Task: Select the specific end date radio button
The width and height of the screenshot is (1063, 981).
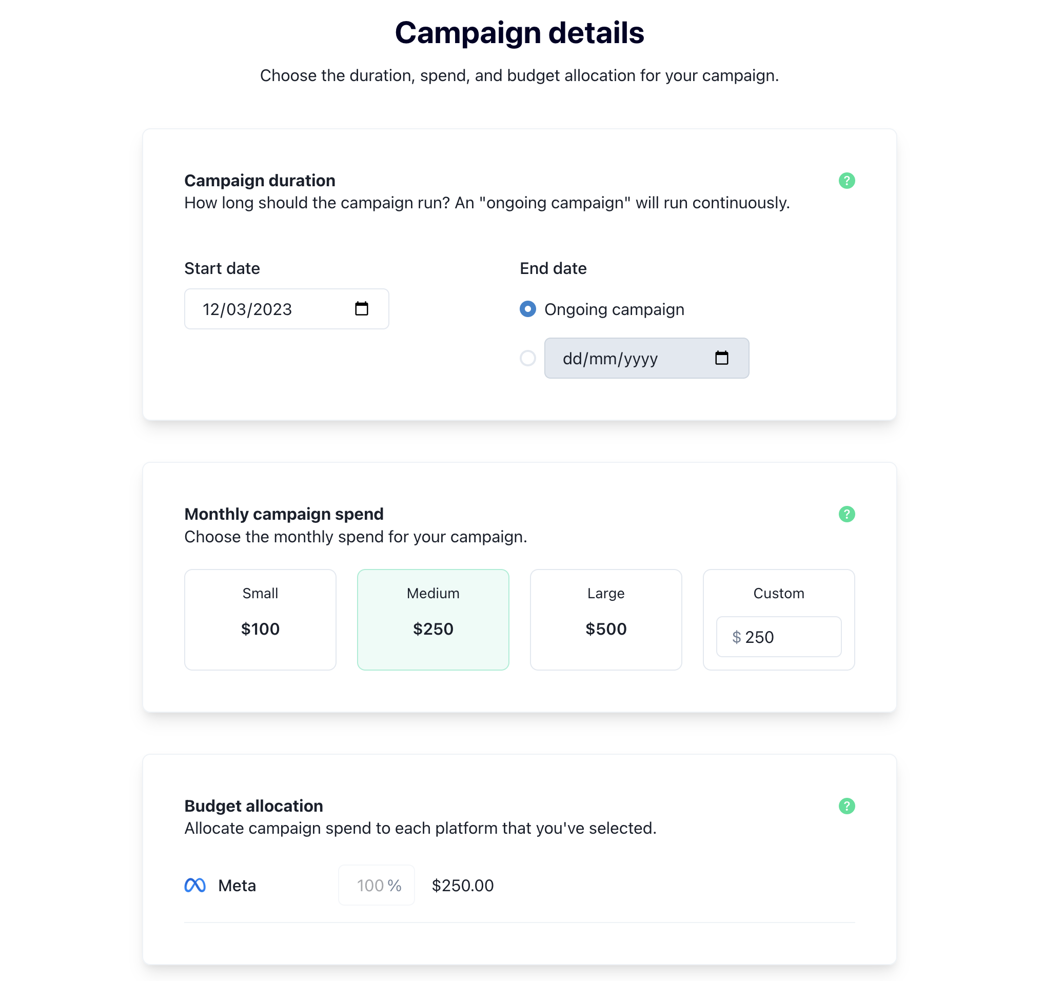Action: [x=527, y=358]
